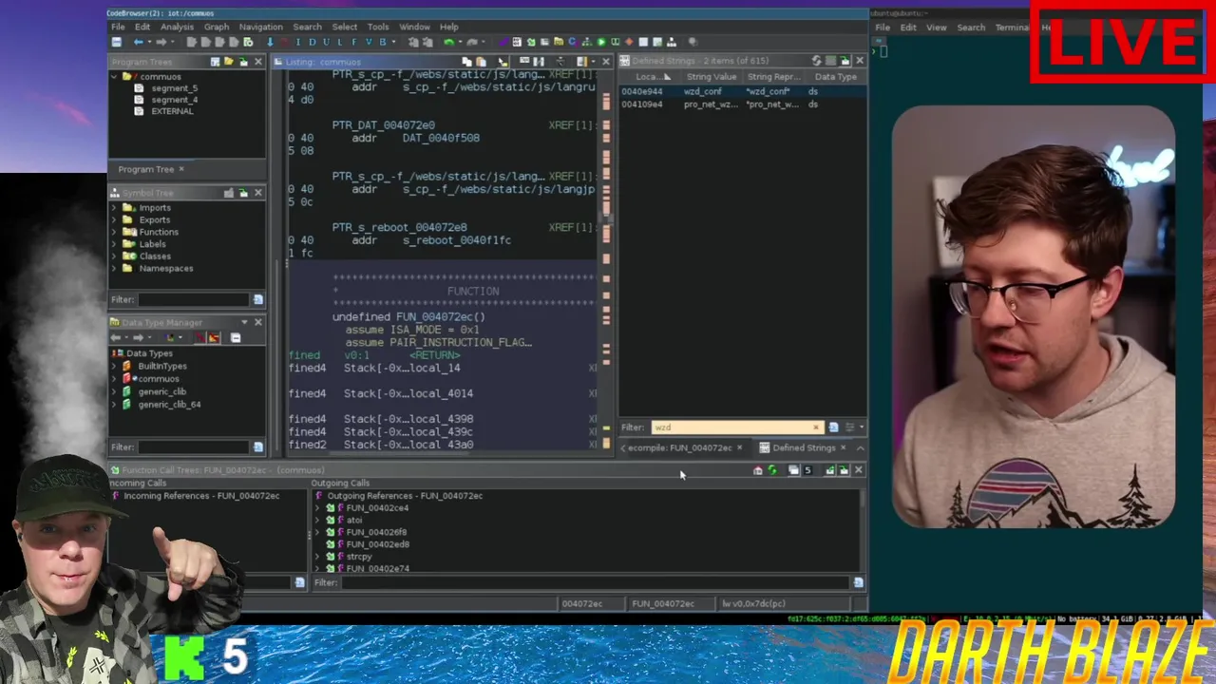Click the filter options icon beside Data Type Manager filter
The width and height of the screenshot is (1216, 684).
coord(257,446)
